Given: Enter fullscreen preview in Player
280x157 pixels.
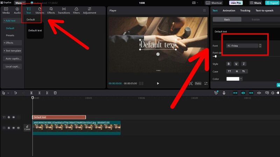Looking at the screenshot, I should (206, 83).
